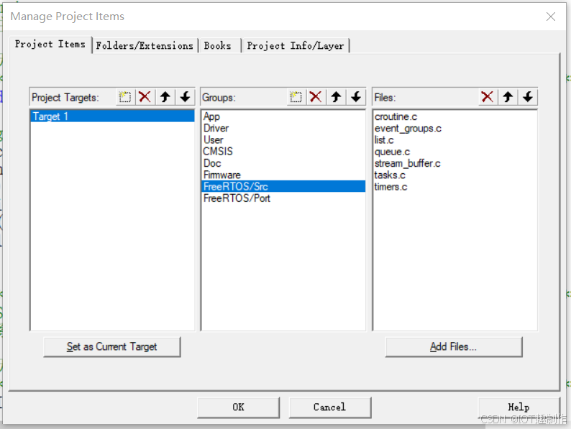The height and width of the screenshot is (429, 571).
Task: Select the FreeRTOS/Port group
Action: click(283, 198)
